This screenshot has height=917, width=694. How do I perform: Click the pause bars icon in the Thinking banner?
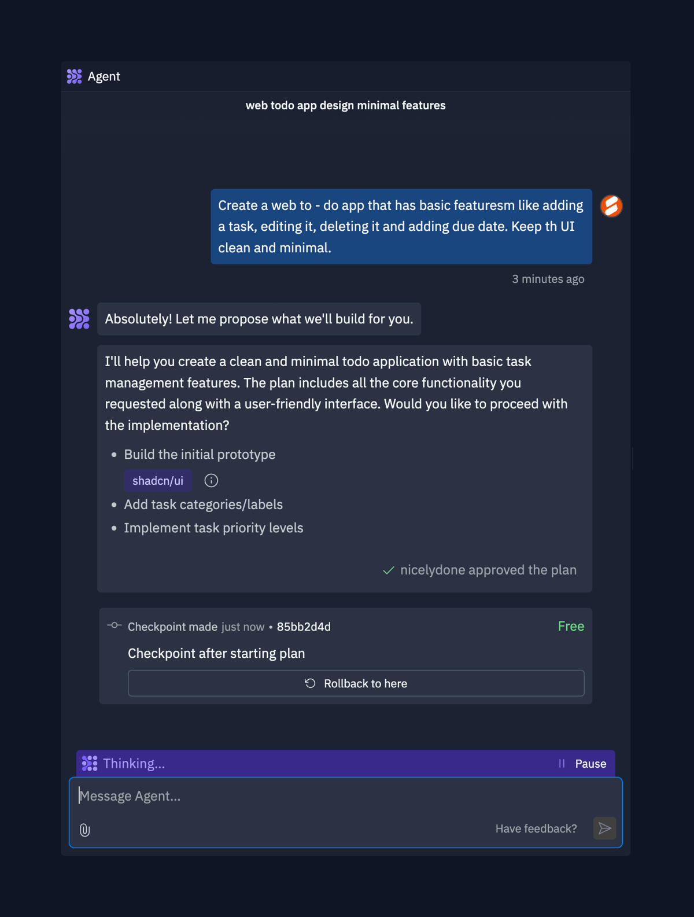click(562, 763)
